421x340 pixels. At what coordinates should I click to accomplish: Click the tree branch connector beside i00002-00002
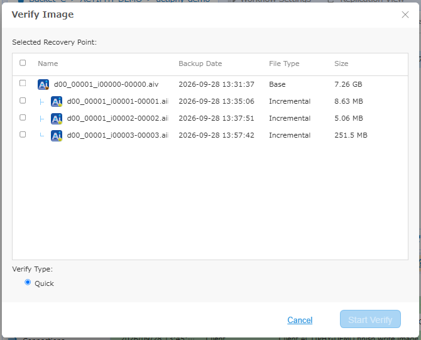(41, 119)
